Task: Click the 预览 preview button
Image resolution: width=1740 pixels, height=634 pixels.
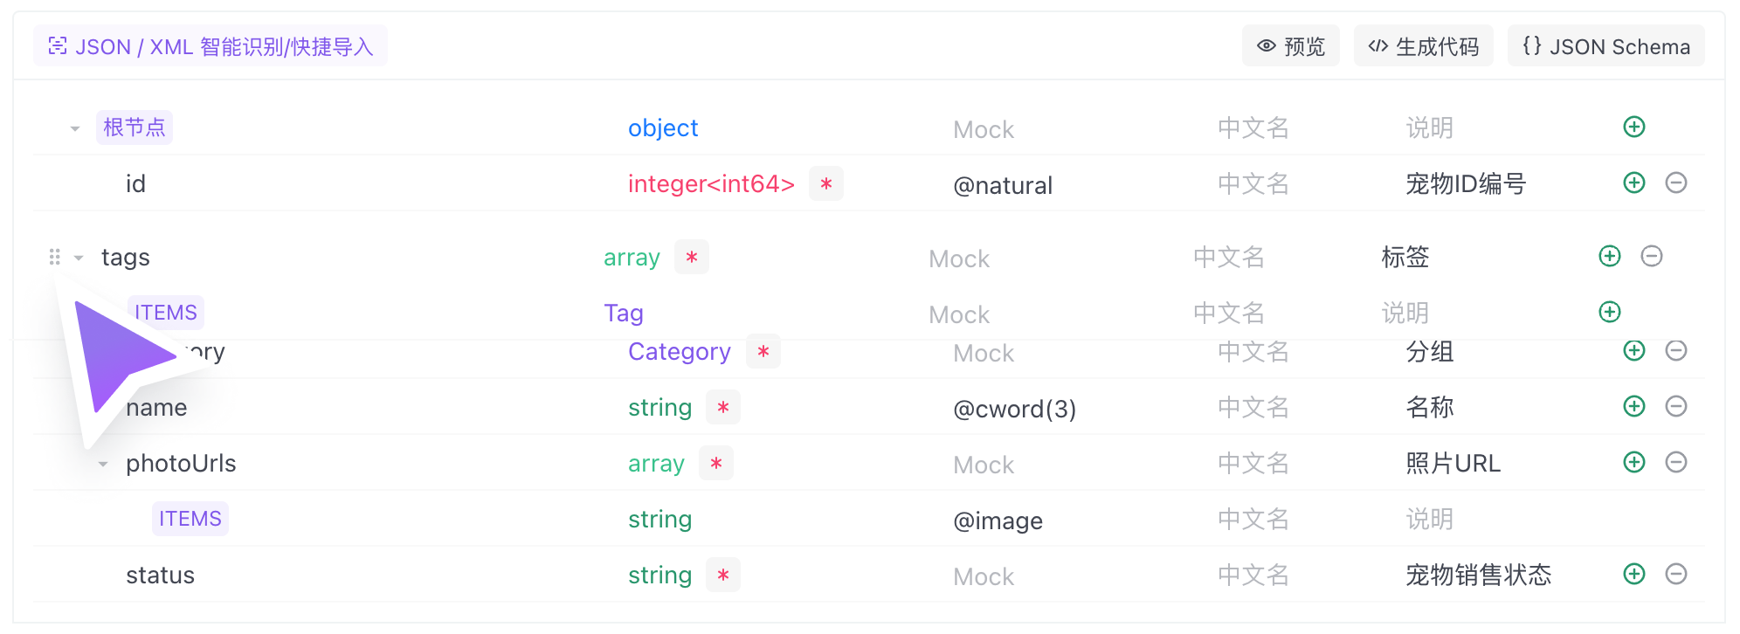Action: [x=1290, y=46]
